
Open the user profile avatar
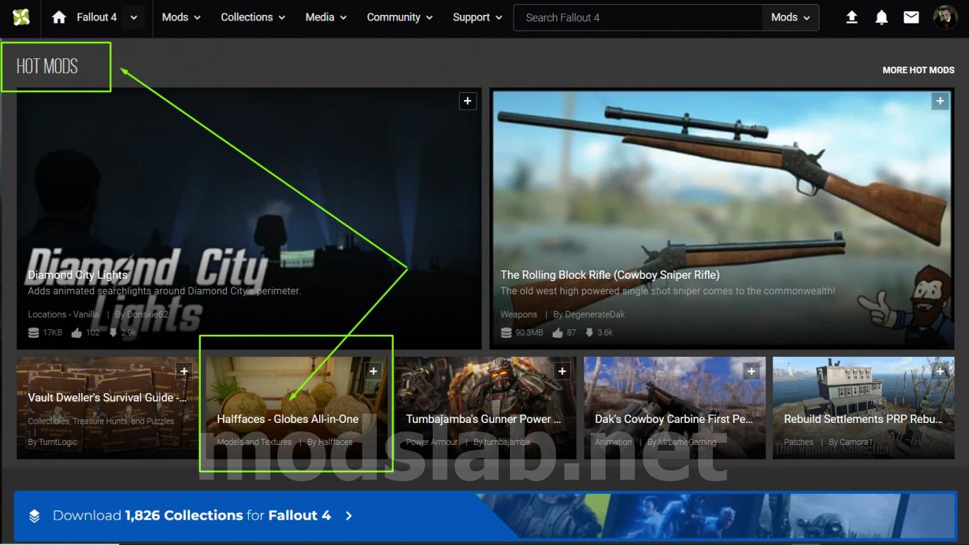tap(945, 17)
